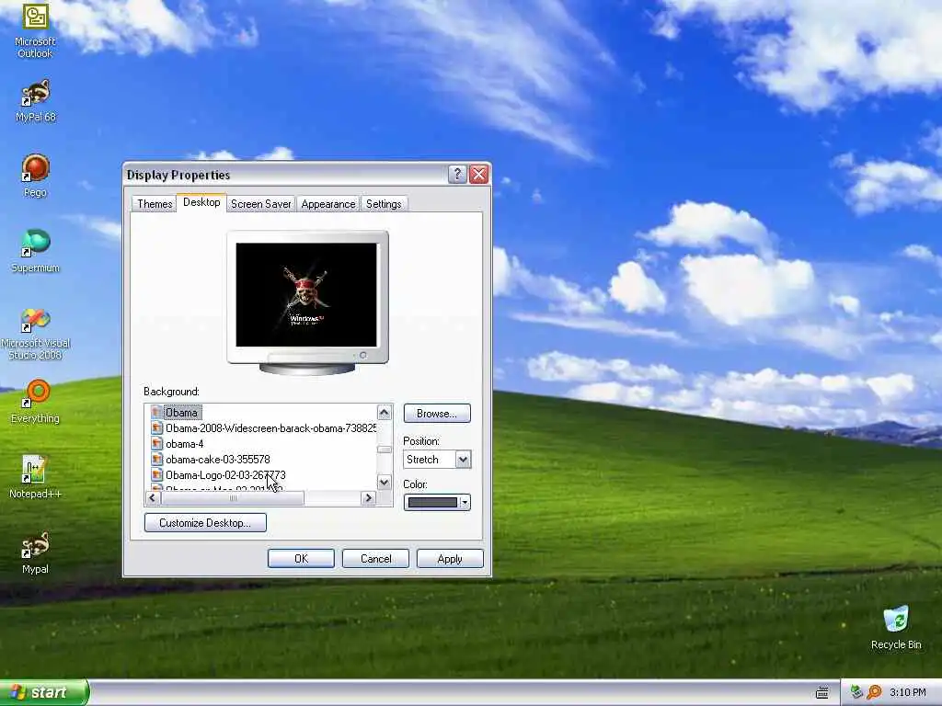Click Customize Desktop... button
Screen dimensions: 942x706
(x=205, y=522)
